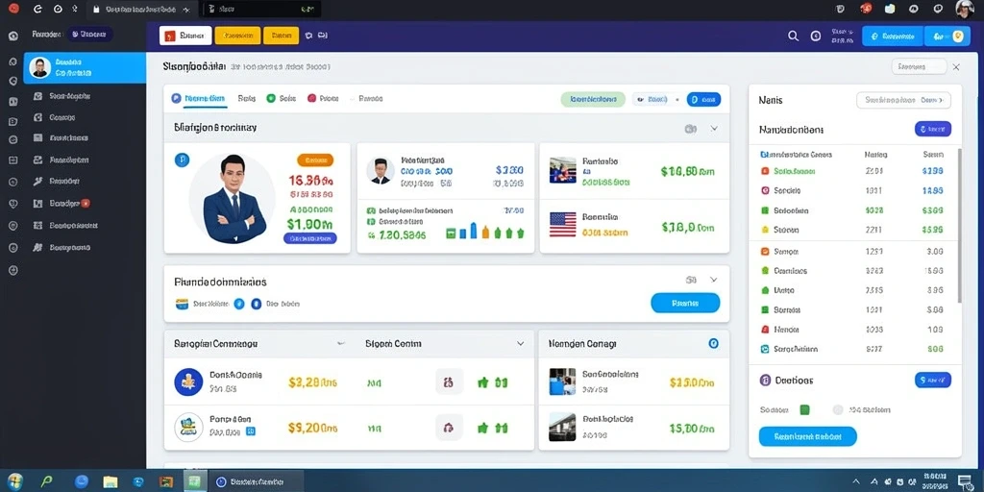Screen dimensions: 984x492
Task: Click the orange pill button on the portrait card
Action: 315,160
